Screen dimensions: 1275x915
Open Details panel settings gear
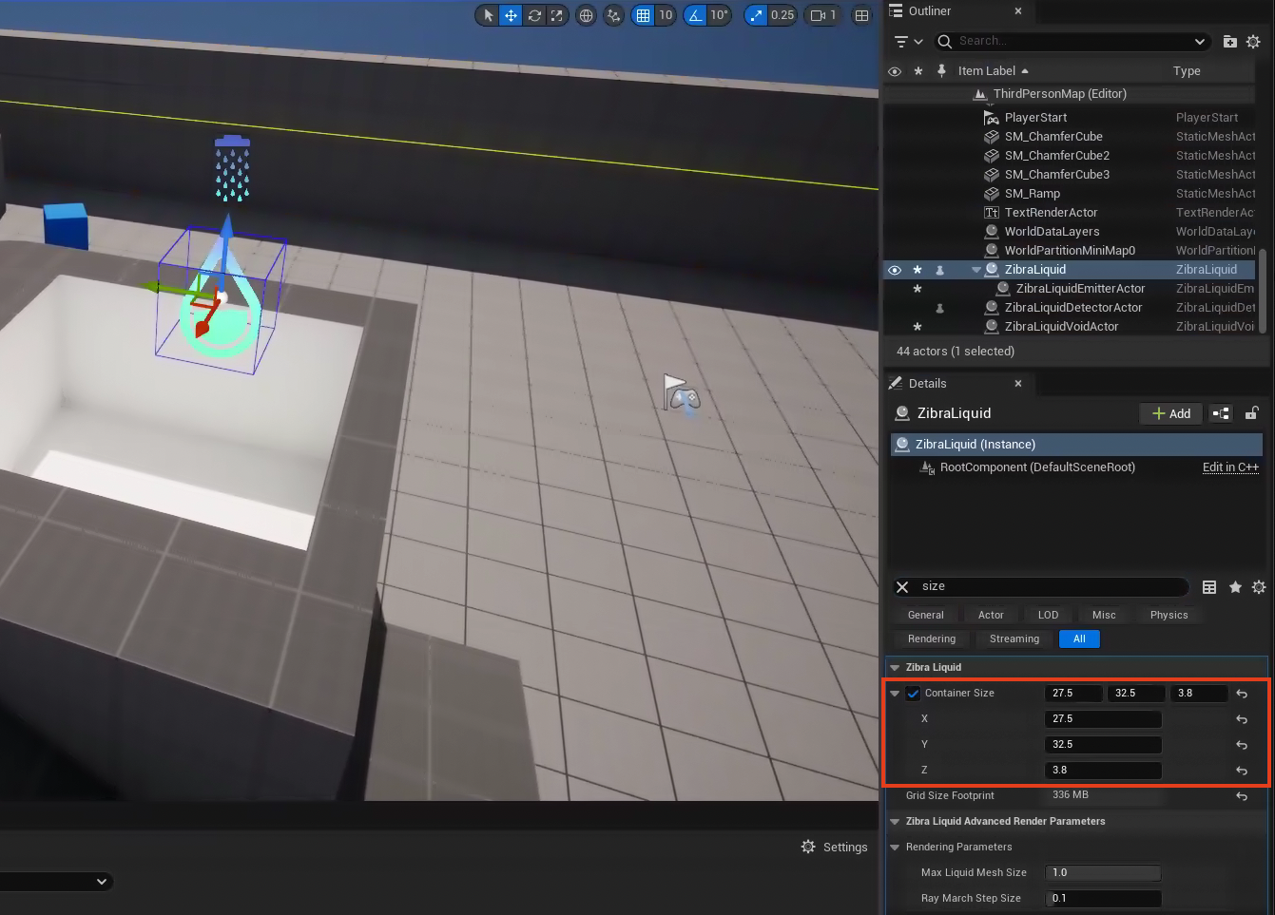pyautogui.click(x=1259, y=587)
